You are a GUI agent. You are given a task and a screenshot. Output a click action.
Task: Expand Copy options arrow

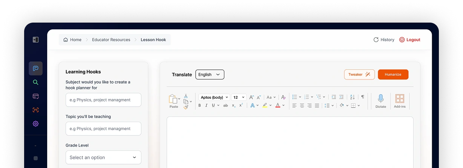191,101
